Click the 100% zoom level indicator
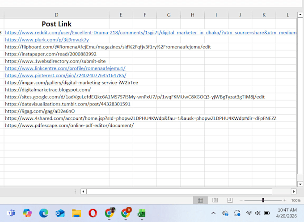The height and width of the screenshot is (222, 304). point(296,200)
